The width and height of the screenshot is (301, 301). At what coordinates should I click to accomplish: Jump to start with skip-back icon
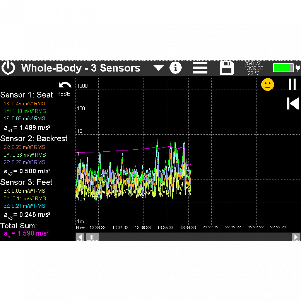293,103
